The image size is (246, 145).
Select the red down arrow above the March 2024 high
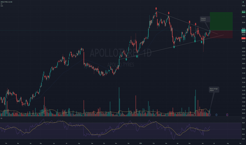tap(169, 13)
